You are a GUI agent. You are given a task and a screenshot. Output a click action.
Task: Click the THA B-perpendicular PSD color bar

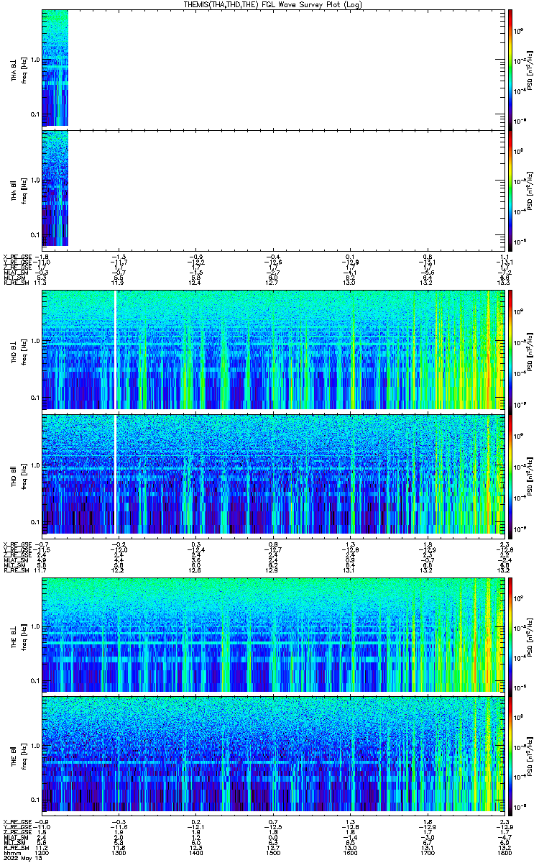pyautogui.click(x=510, y=68)
